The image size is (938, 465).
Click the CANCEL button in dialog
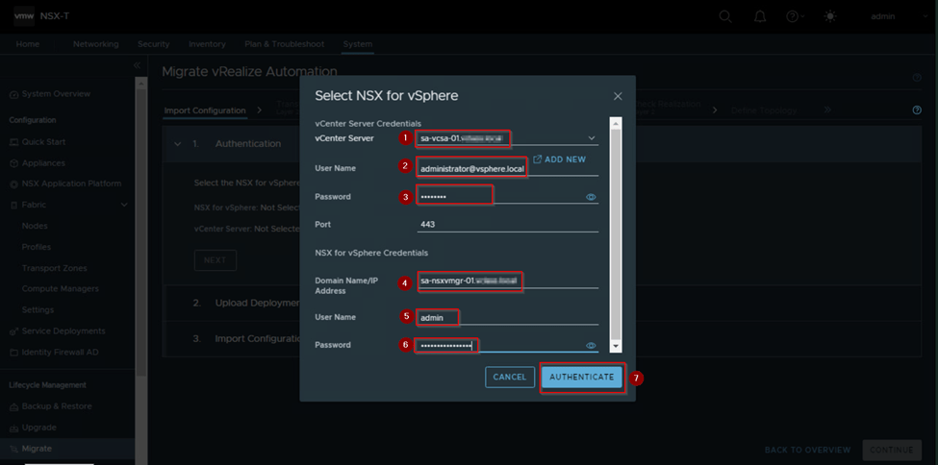[509, 378]
